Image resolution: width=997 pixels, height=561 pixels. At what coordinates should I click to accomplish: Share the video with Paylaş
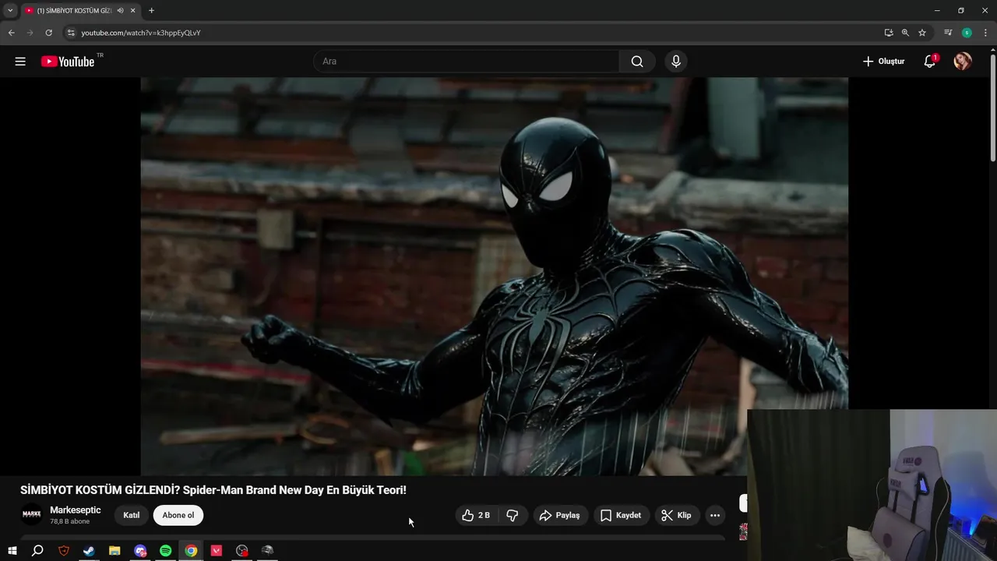click(x=561, y=515)
